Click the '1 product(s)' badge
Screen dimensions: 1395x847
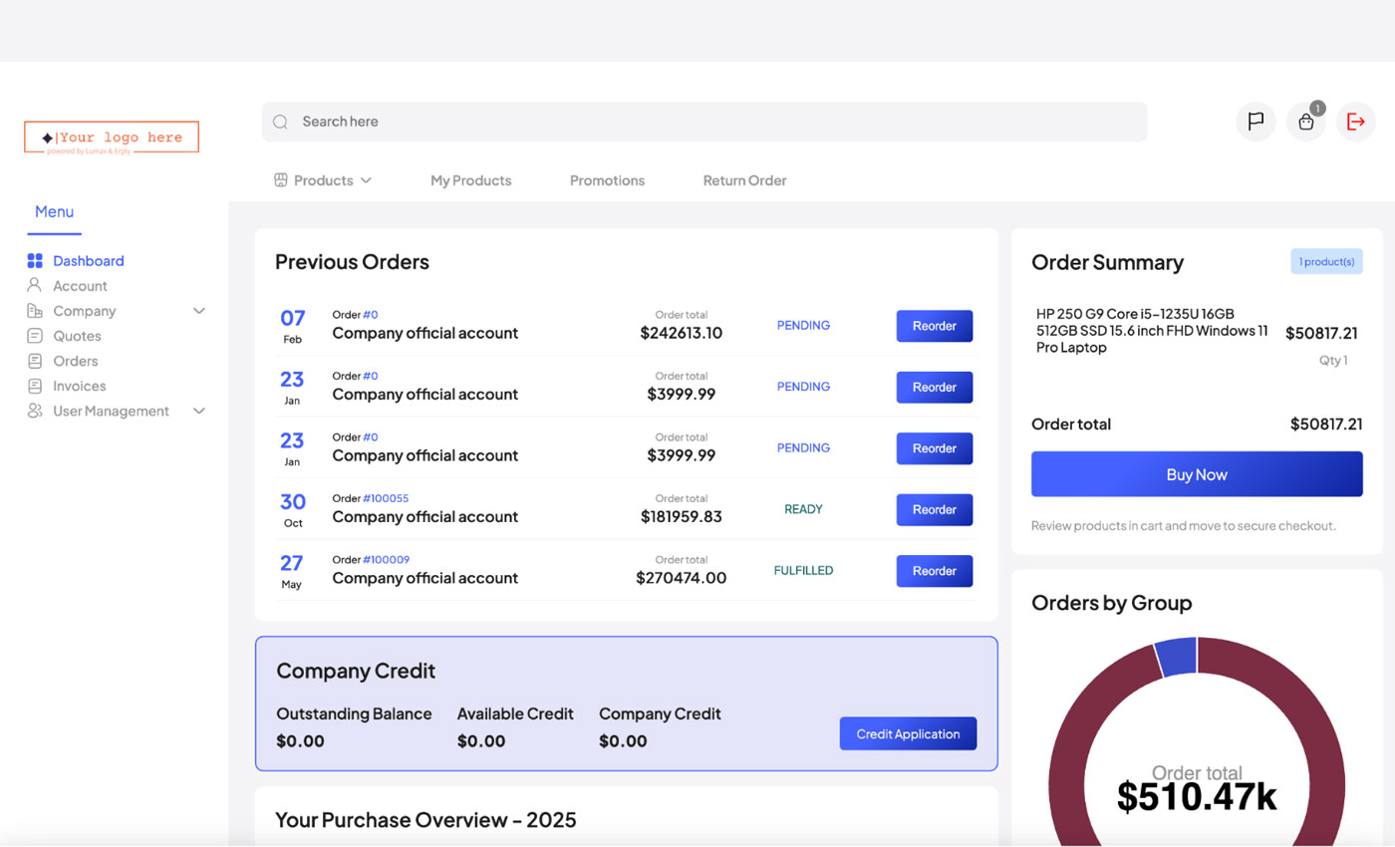click(x=1326, y=262)
